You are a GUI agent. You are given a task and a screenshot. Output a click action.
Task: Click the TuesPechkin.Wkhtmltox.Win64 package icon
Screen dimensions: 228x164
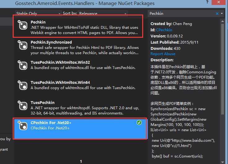point(23,85)
